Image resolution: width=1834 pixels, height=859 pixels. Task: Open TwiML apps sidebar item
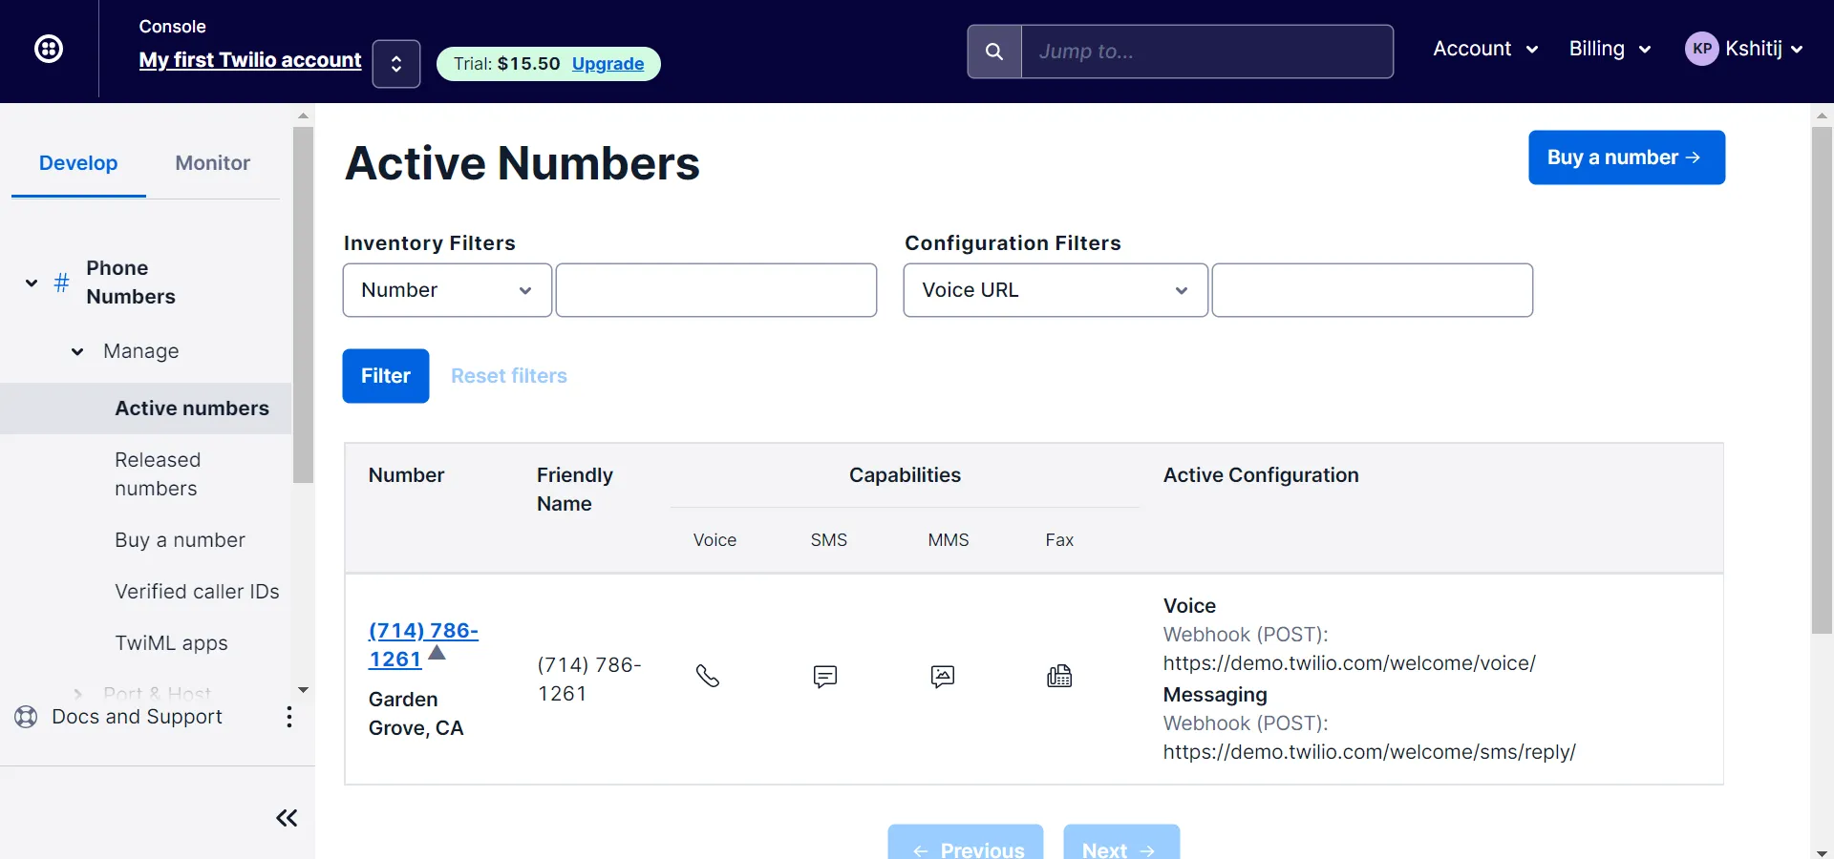[x=171, y=643]
